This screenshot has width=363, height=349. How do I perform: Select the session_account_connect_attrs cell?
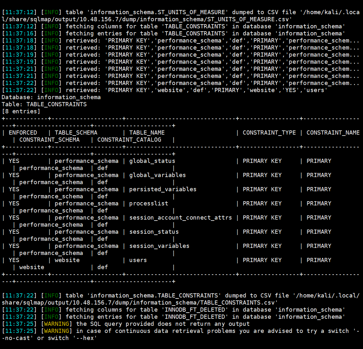click(x=181, y=218)
